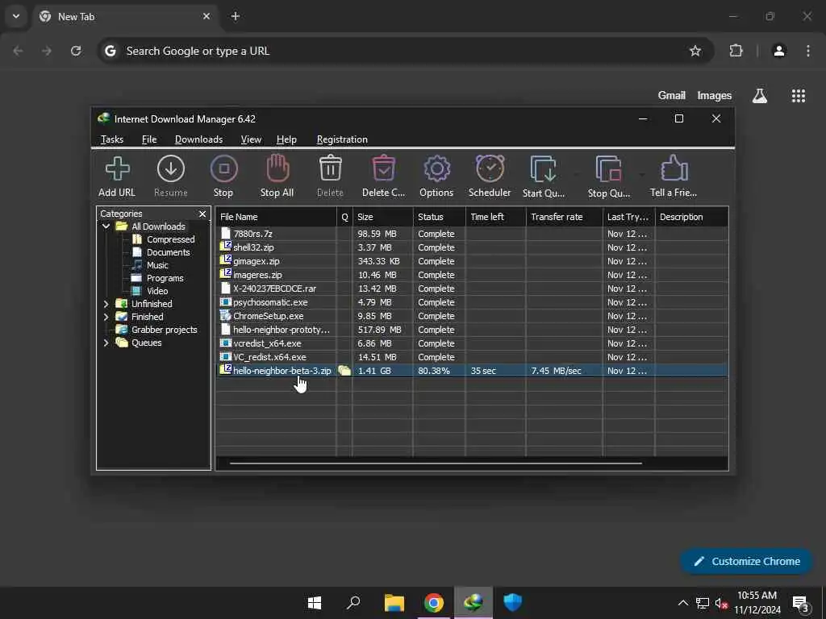
Task: Select the Programs category
Action: [165, 278]
